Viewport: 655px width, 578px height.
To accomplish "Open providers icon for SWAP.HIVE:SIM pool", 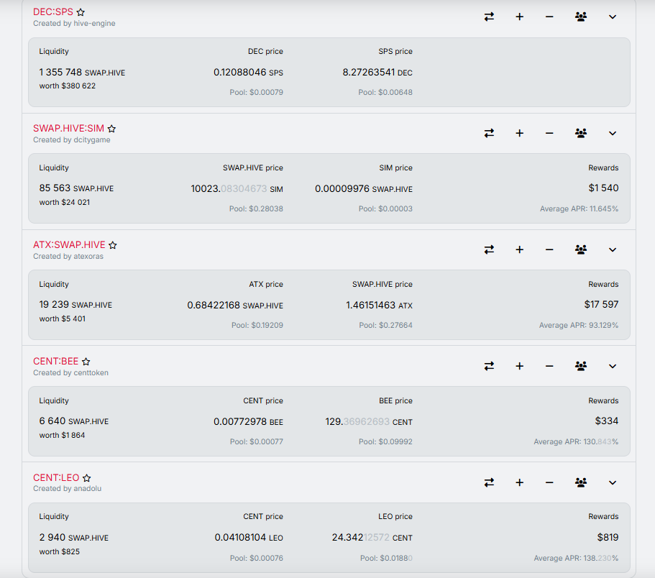I will [x=581, y=133].
